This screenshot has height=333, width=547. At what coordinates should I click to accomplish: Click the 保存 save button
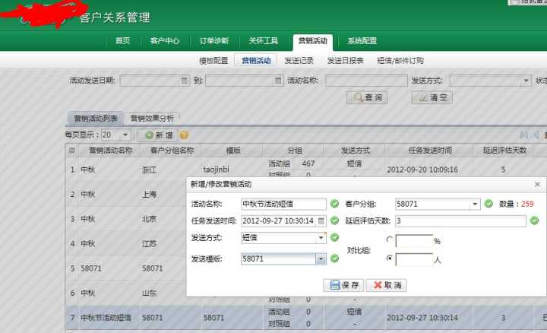coord(343,285)
